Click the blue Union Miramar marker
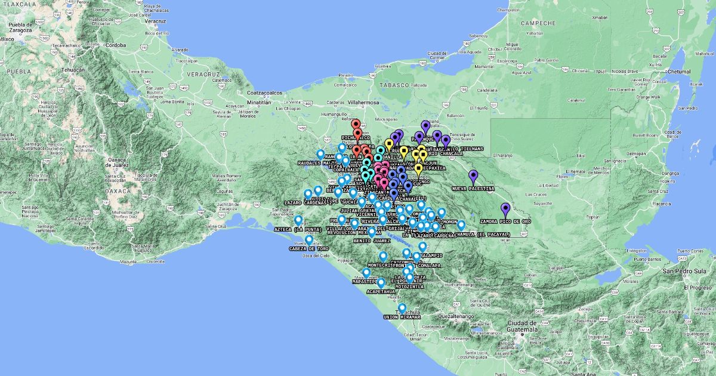Screen dimensions: 716x376 (402, 309)
